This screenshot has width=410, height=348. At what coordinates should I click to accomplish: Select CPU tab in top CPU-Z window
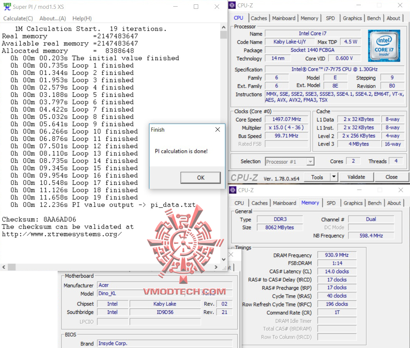point(239,18)
